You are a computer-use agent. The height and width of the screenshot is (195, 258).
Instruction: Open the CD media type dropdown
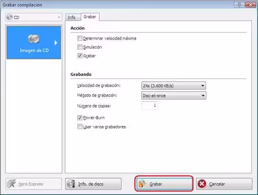pos(34,17)
